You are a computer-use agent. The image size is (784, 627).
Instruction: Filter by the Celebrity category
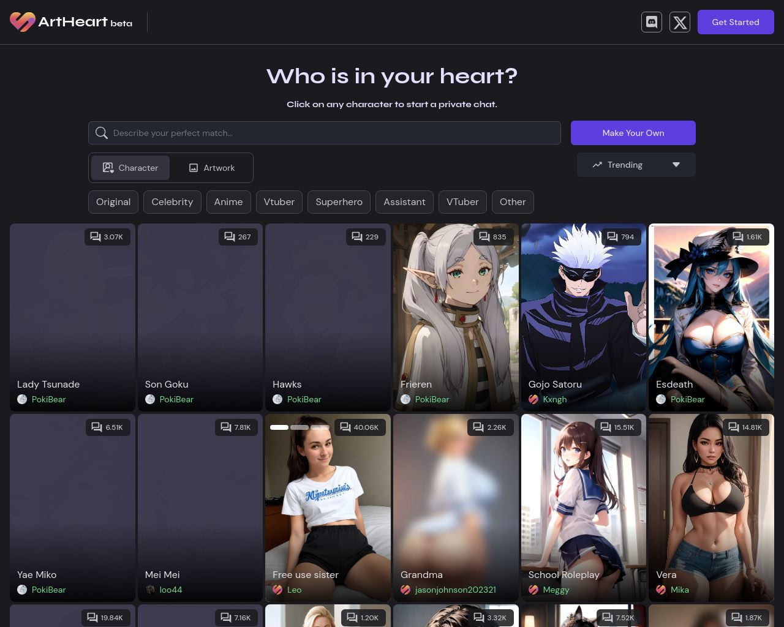pyautogui.click(x=172, y=202)
